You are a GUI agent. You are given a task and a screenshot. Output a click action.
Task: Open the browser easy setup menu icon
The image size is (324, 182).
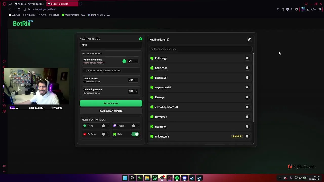(320, 9)
